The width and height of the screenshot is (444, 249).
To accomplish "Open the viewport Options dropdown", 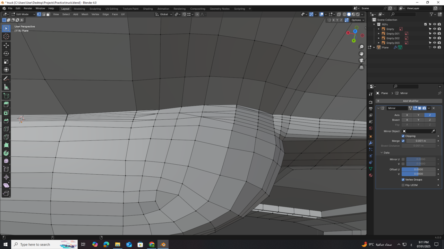I will (x=358, y=20).
